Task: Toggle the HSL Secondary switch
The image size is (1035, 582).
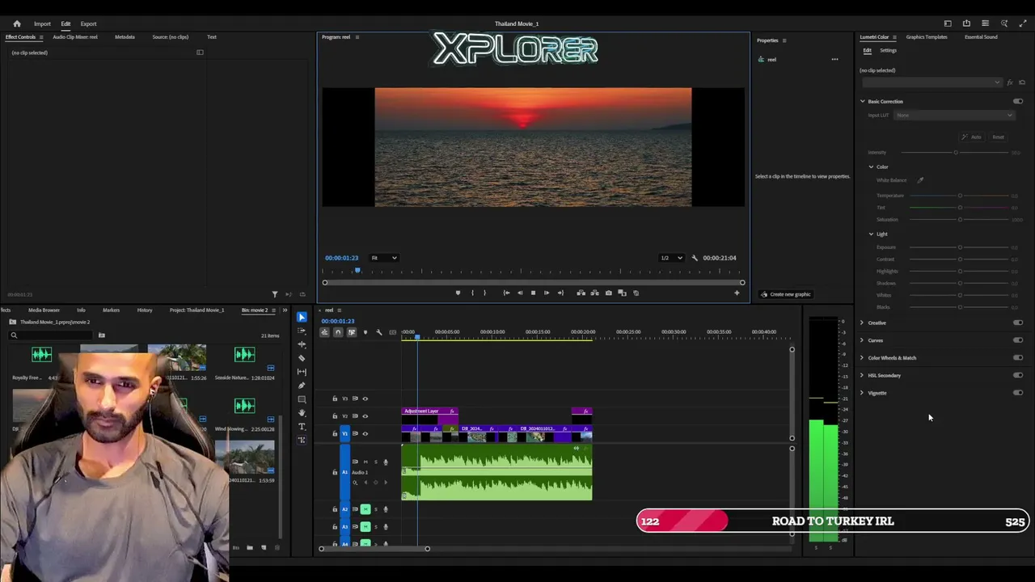Action: pos(1018,375)
